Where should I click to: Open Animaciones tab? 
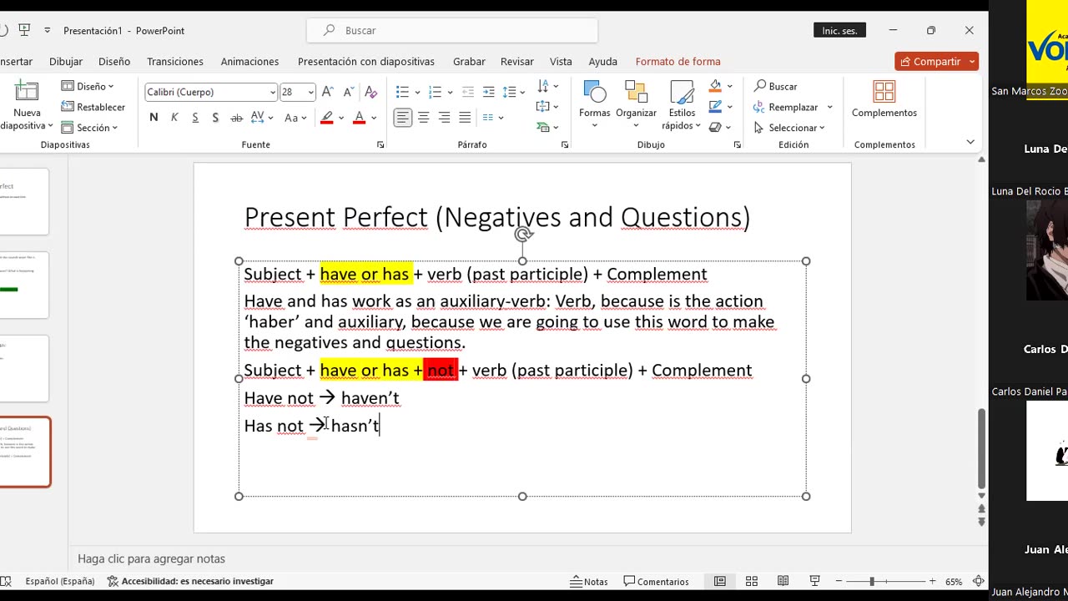click(x=249, y=61)
